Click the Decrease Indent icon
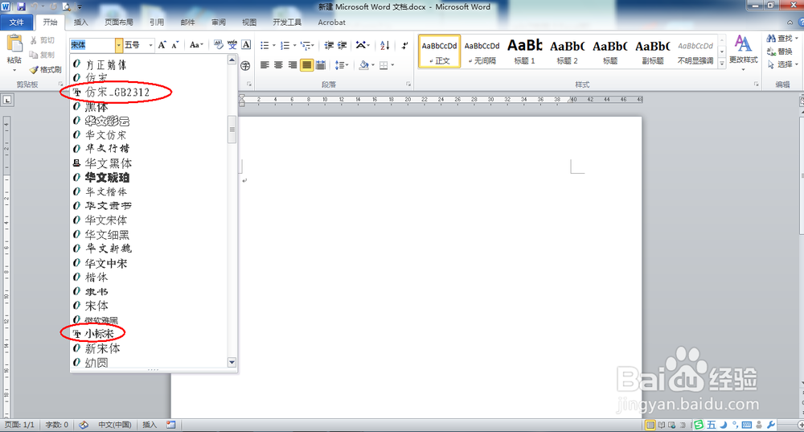 [329, 45]
